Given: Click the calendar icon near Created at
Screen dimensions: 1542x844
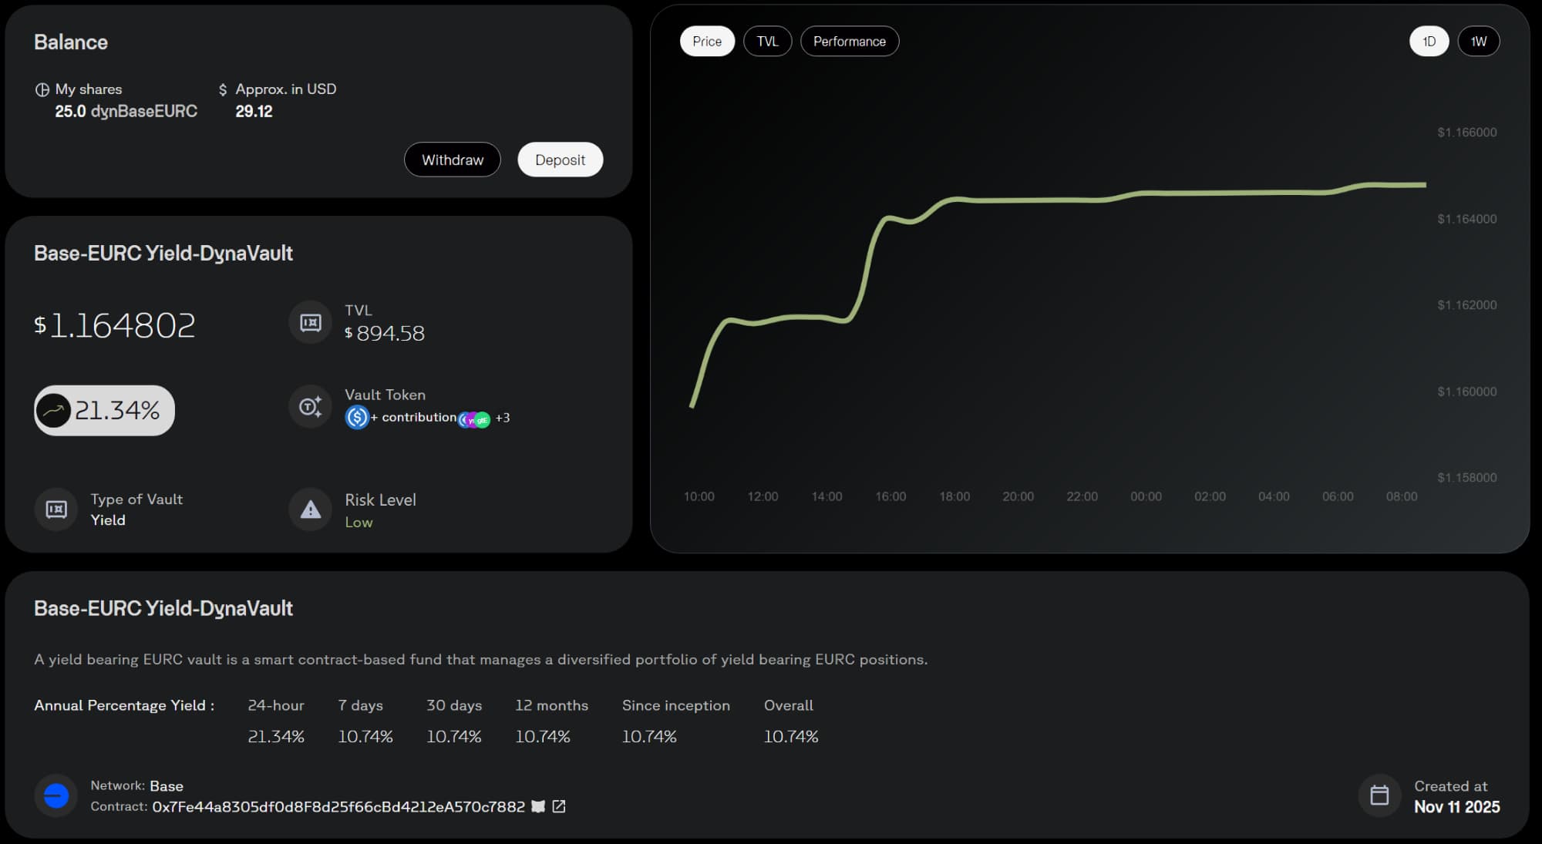Looking at the screenshot, I should pyautogui.click(x=1379, y=795).
